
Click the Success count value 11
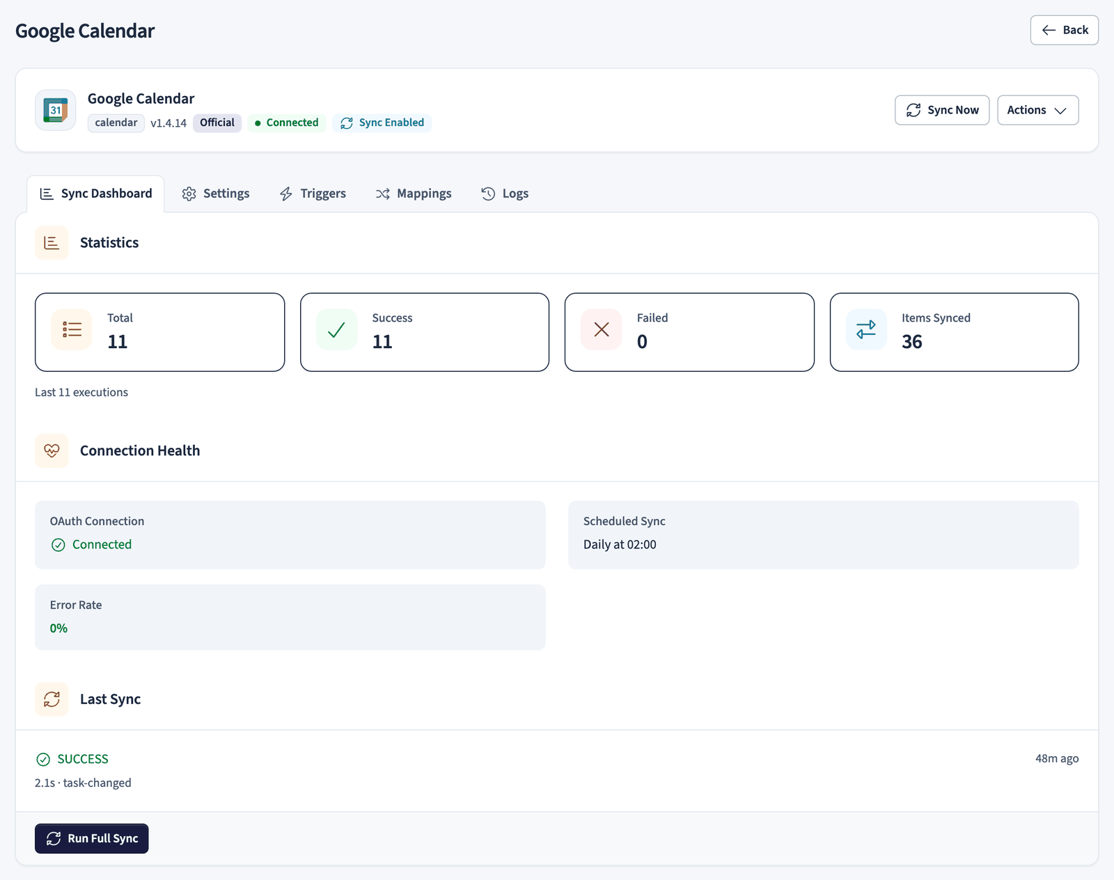(382, 342)
